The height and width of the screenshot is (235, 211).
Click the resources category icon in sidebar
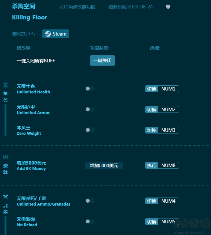coord(5,157)
